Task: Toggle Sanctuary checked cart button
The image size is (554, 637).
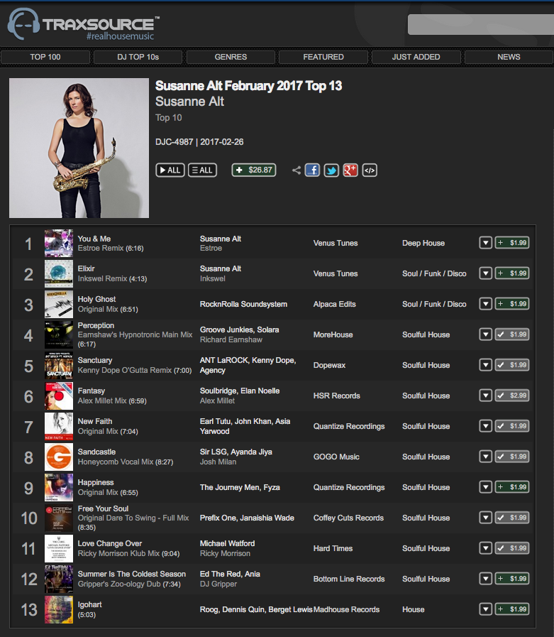Action: click(x=511, y=365)
